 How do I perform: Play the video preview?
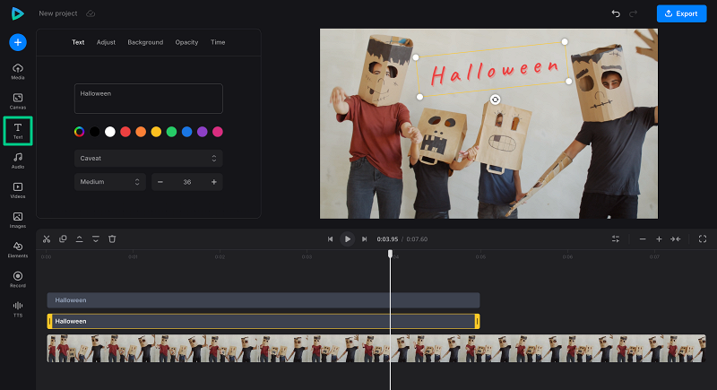point(347,239)
